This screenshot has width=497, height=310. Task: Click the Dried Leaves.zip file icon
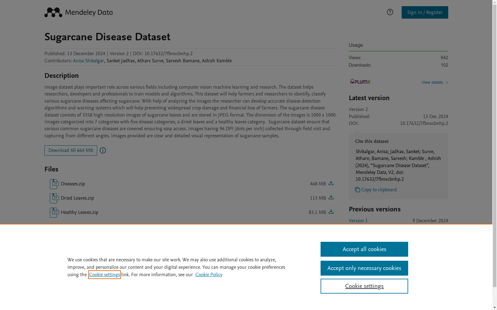pyautogui.click(x=54, y=198)
